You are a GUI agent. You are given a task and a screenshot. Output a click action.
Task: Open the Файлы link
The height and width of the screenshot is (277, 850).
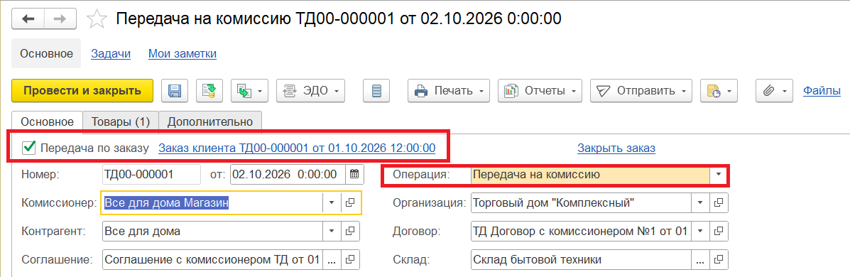(822, 90)
